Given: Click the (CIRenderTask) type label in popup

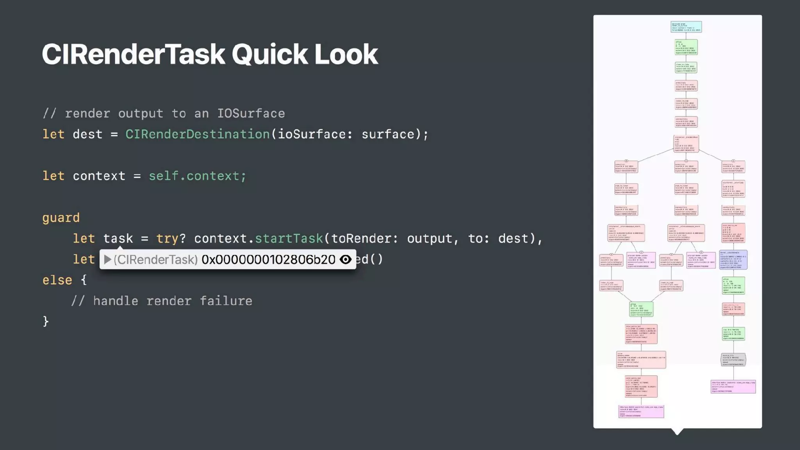Looking at the screenshot, I should pos(155,259).
